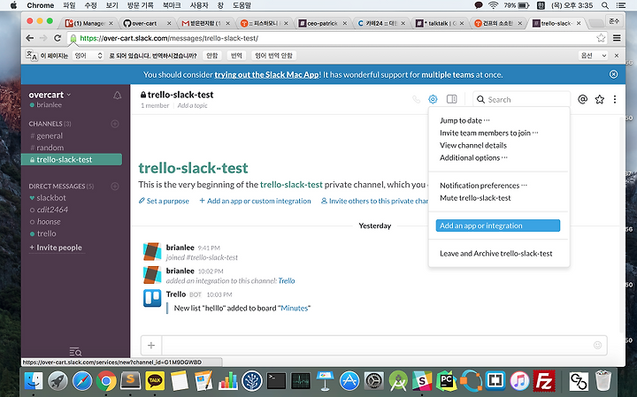Click the Trello integration link
The width and height of the screenshot is (637, 397).
[287, 280]
